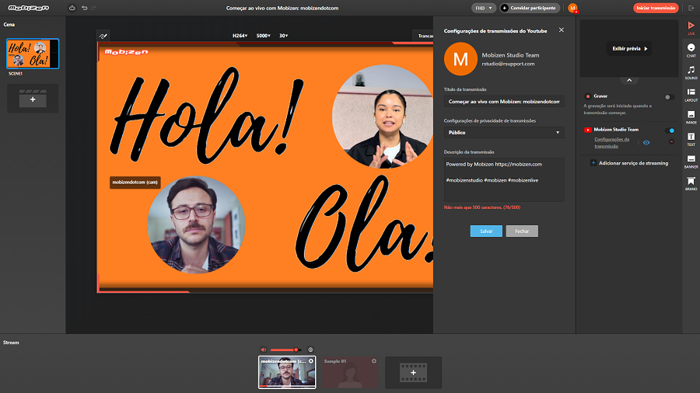This screenshot has width=700, height=393.
Task: Open the SOUND panel
Action: coord(691,73)
